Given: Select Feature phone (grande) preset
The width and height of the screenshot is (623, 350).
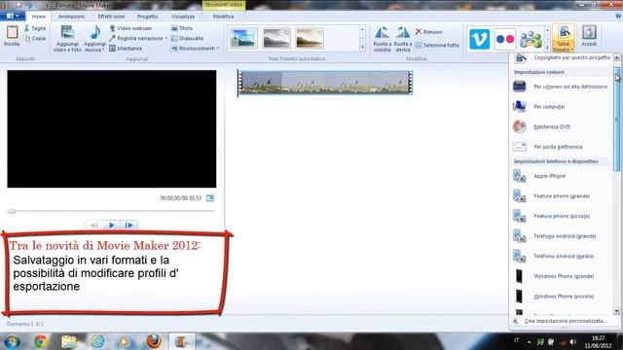Looking at the screenshot, I should [x=561, y=196].
